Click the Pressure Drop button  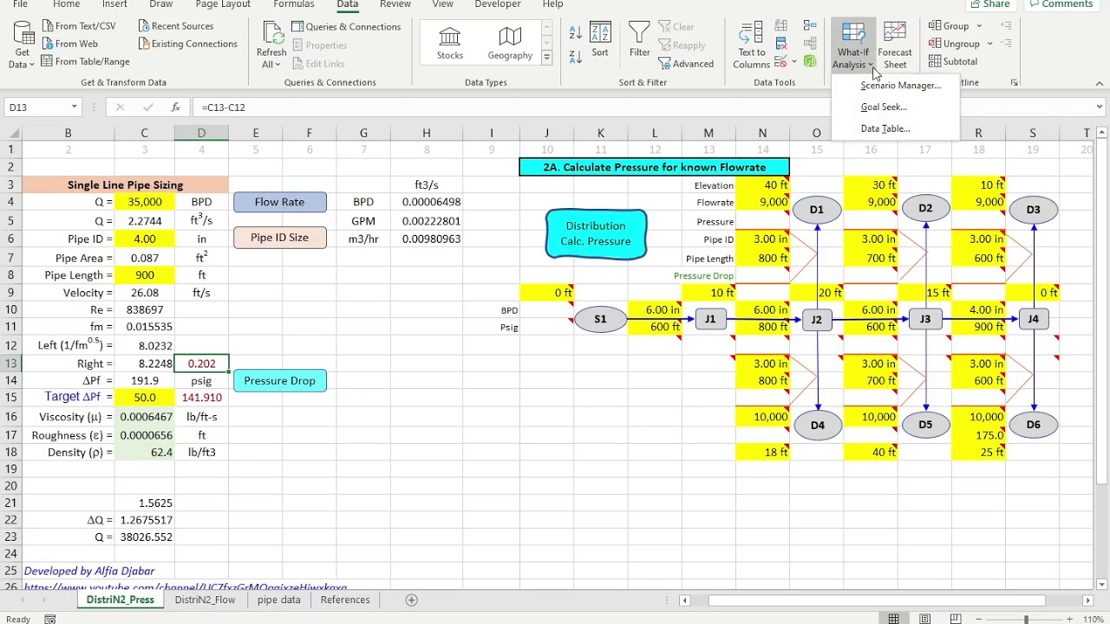279,380
